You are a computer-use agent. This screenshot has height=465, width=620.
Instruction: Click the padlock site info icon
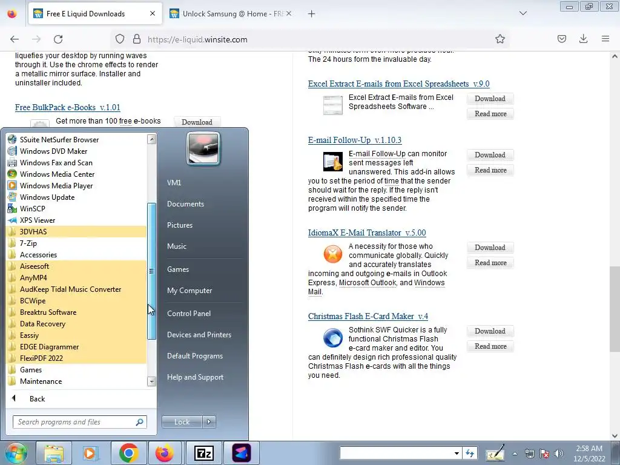pos(137,39)
